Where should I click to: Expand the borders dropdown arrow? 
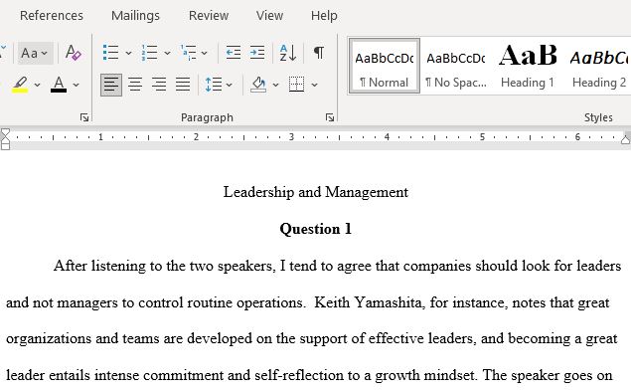pyautogui.click(x=314, y=85)
